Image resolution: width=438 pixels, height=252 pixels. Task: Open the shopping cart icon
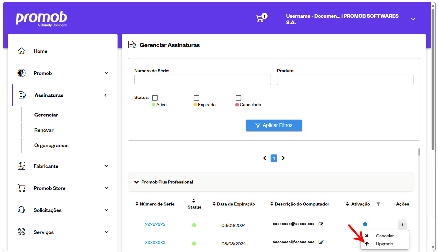pos(260,19)
